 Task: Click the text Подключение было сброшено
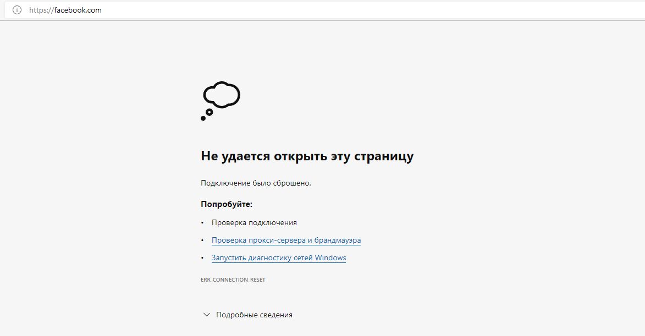click(x=256, y=183)
